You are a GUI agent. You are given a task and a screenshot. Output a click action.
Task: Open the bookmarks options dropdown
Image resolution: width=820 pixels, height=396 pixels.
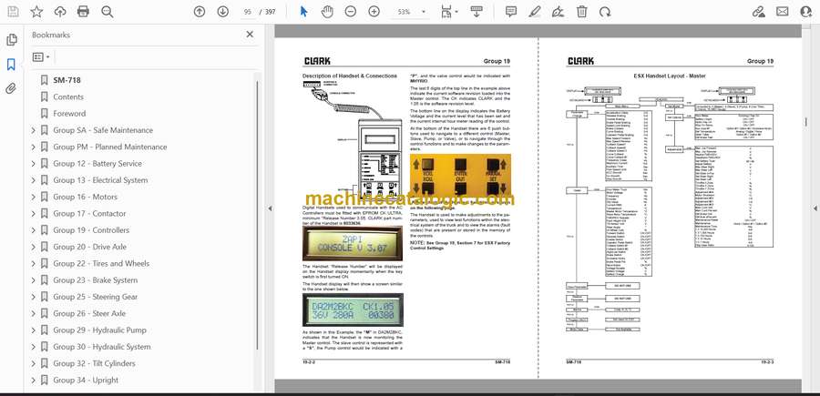[x=41, y=57]
